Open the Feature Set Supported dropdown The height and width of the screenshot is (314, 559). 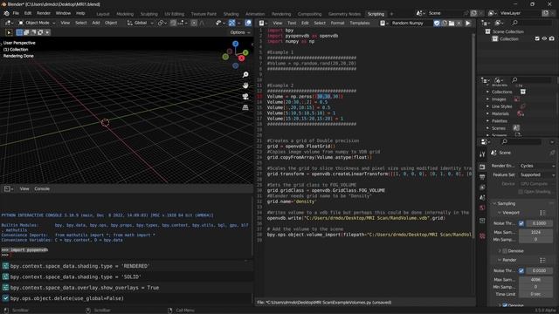click(537, 174)
